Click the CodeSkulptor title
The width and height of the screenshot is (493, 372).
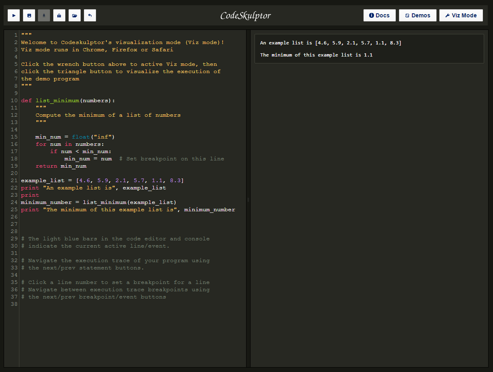245,15
